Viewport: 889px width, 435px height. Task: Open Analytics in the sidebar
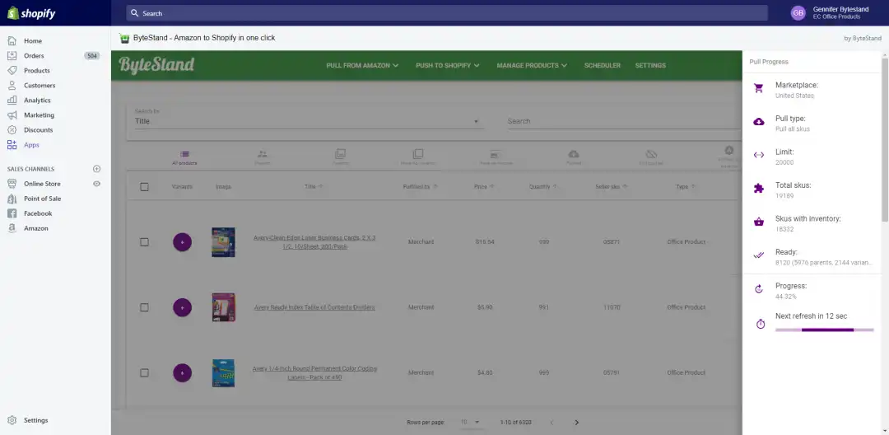pyautogui.click(x=37, y=100)
